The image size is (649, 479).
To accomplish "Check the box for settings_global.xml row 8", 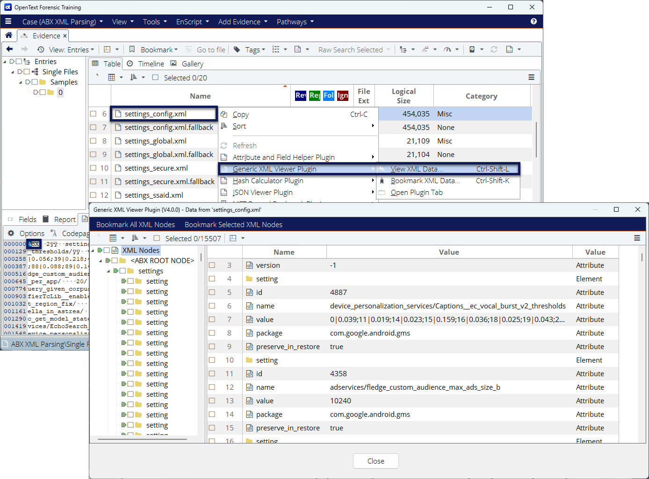I will pyautogui.click(x=94, y=141).
